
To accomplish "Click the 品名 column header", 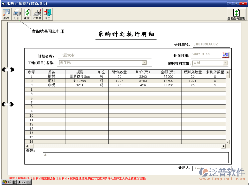I will point(51,72).
